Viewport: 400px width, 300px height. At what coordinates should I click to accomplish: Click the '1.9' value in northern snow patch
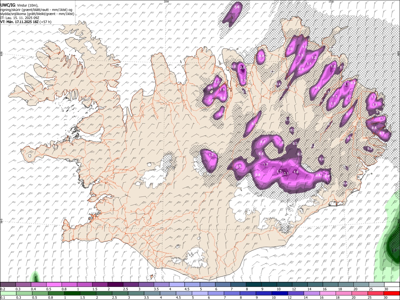[222, 90]
